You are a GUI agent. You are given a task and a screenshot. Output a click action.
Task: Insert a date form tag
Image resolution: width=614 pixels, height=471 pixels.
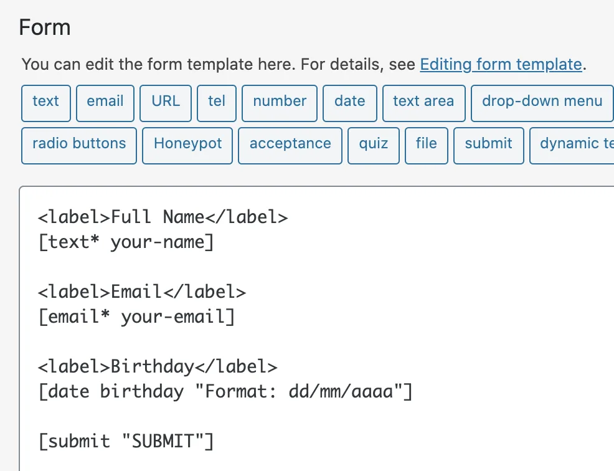[x=349, y=102]
